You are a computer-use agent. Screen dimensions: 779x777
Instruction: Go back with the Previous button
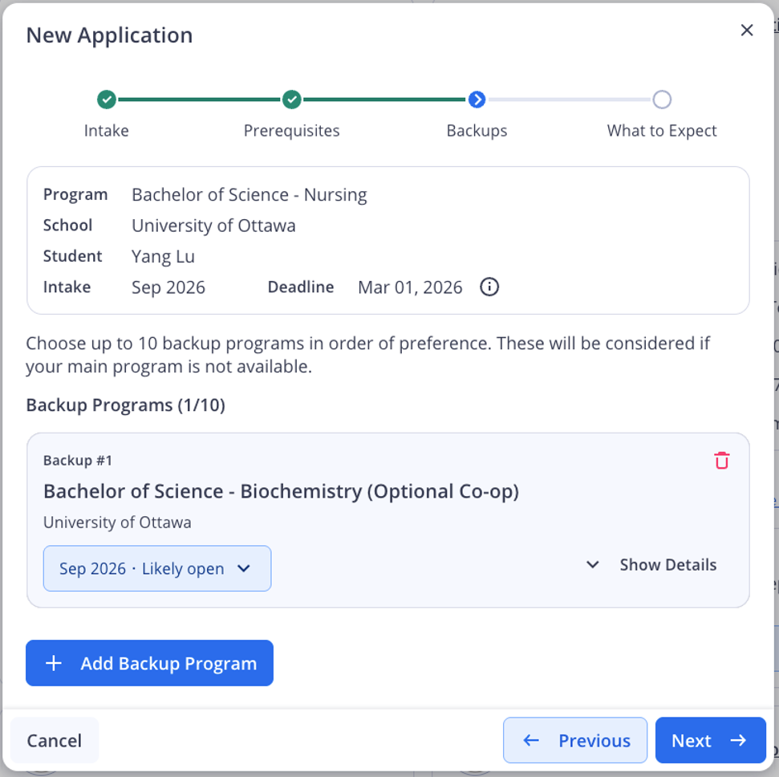click(574, 740)
